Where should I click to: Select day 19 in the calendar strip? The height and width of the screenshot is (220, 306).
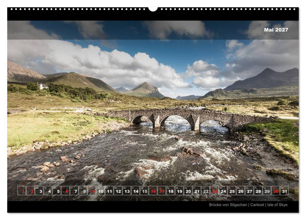[180, 190]
